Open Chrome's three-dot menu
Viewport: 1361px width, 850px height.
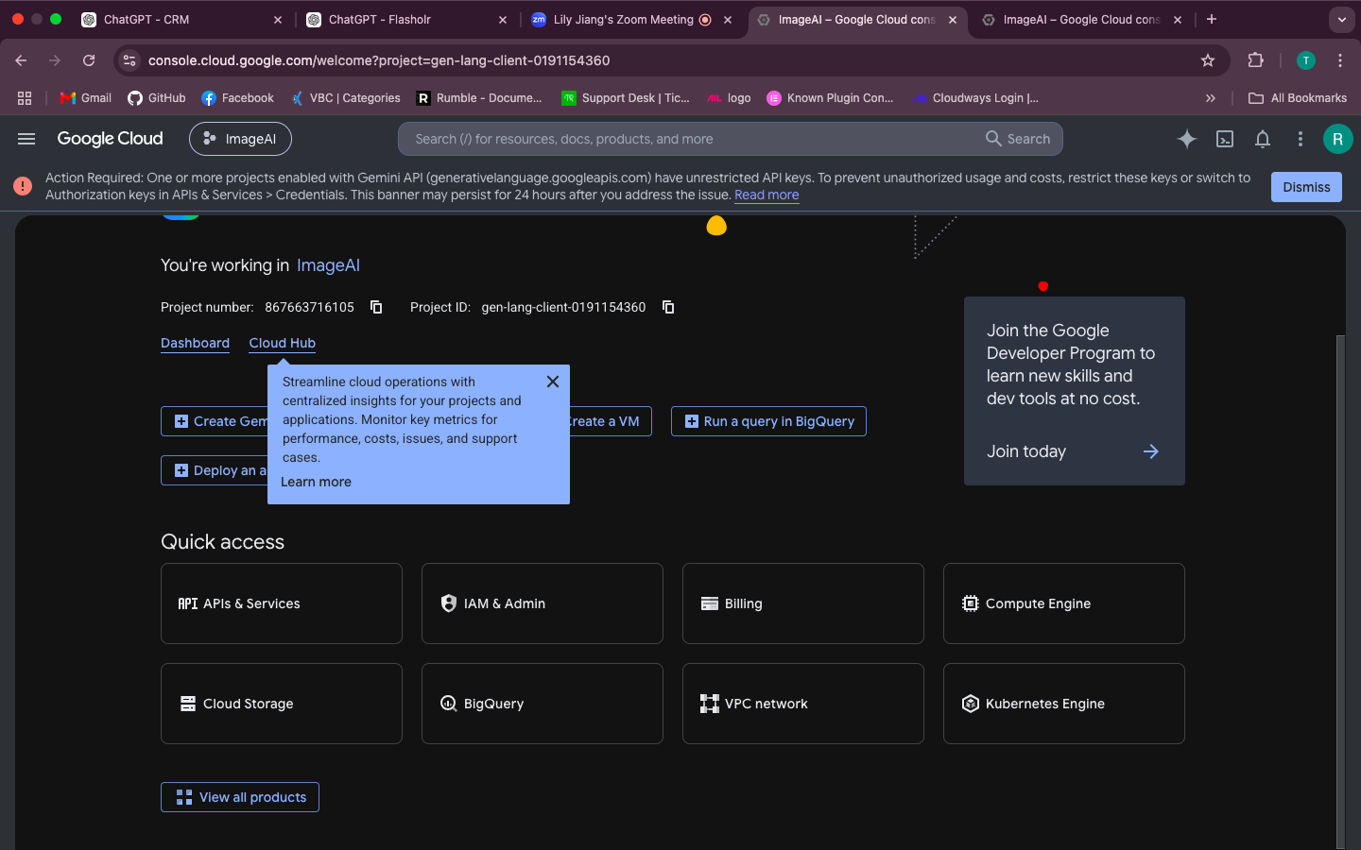pyautogui.click(x=1340, y=60)
